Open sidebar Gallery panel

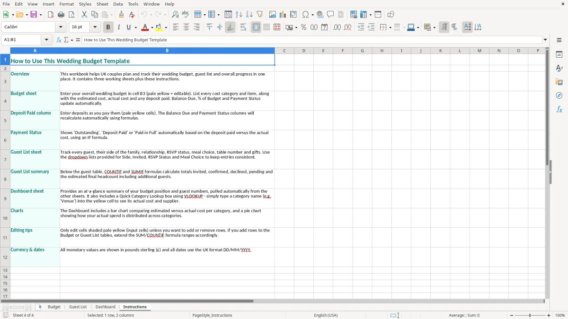[559, 82]
